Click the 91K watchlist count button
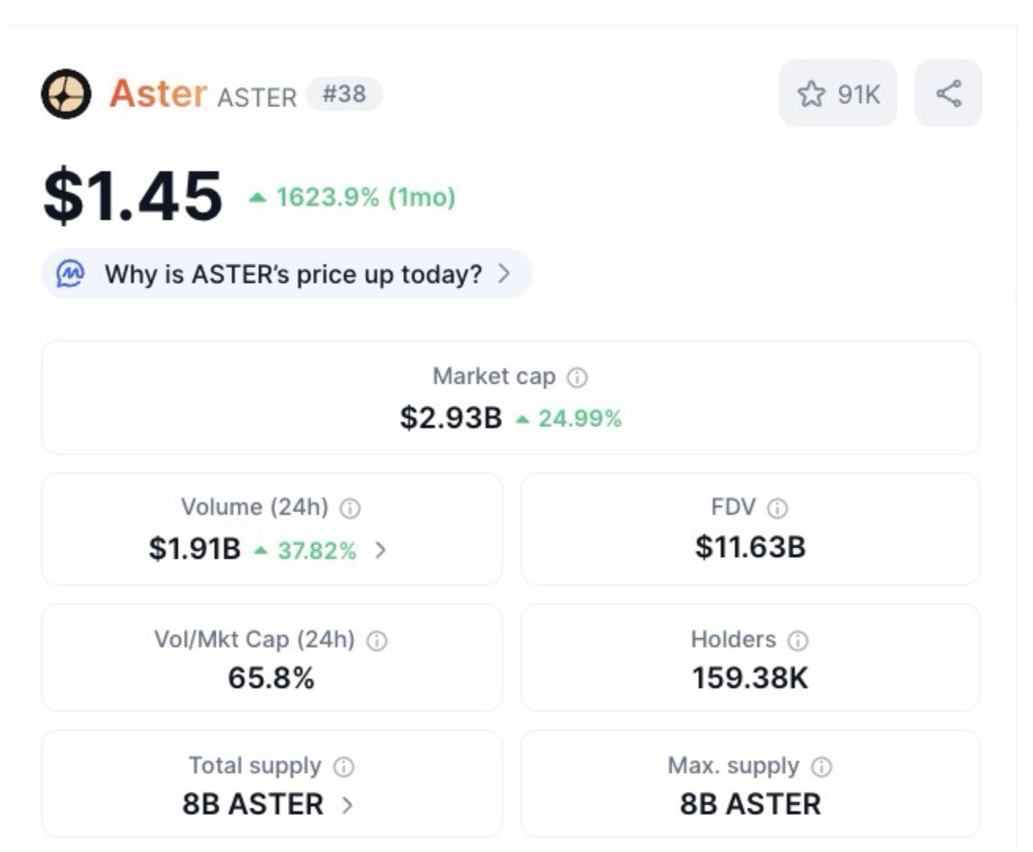Viewport: 1033px width, 852px height. tap(837, 94)
